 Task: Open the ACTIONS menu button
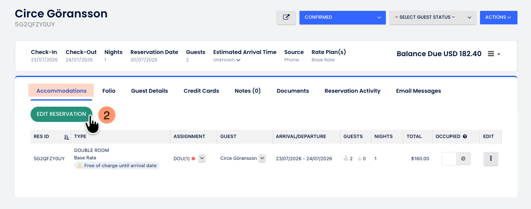point(498,17)
